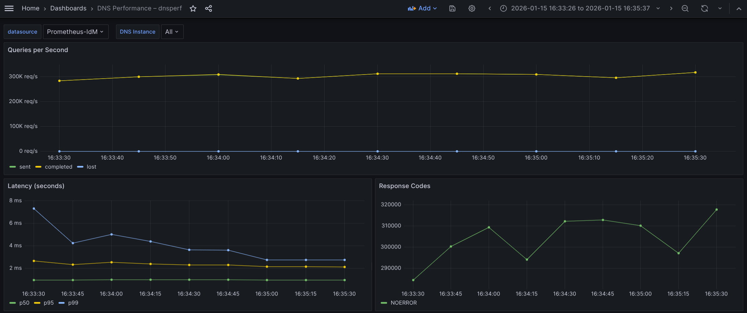
Task: Toggle the 'lost' series visibility
Action: 91,167
